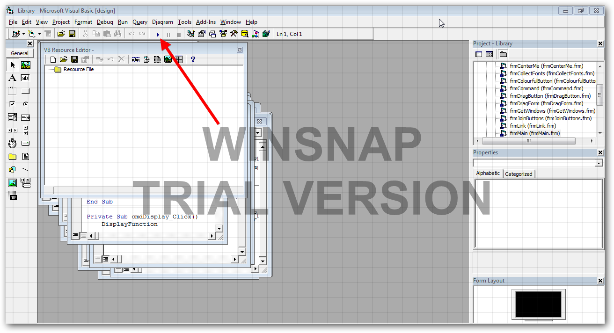
Task: Select the CheckBox control in toolbox
Action: click(12, 104)
